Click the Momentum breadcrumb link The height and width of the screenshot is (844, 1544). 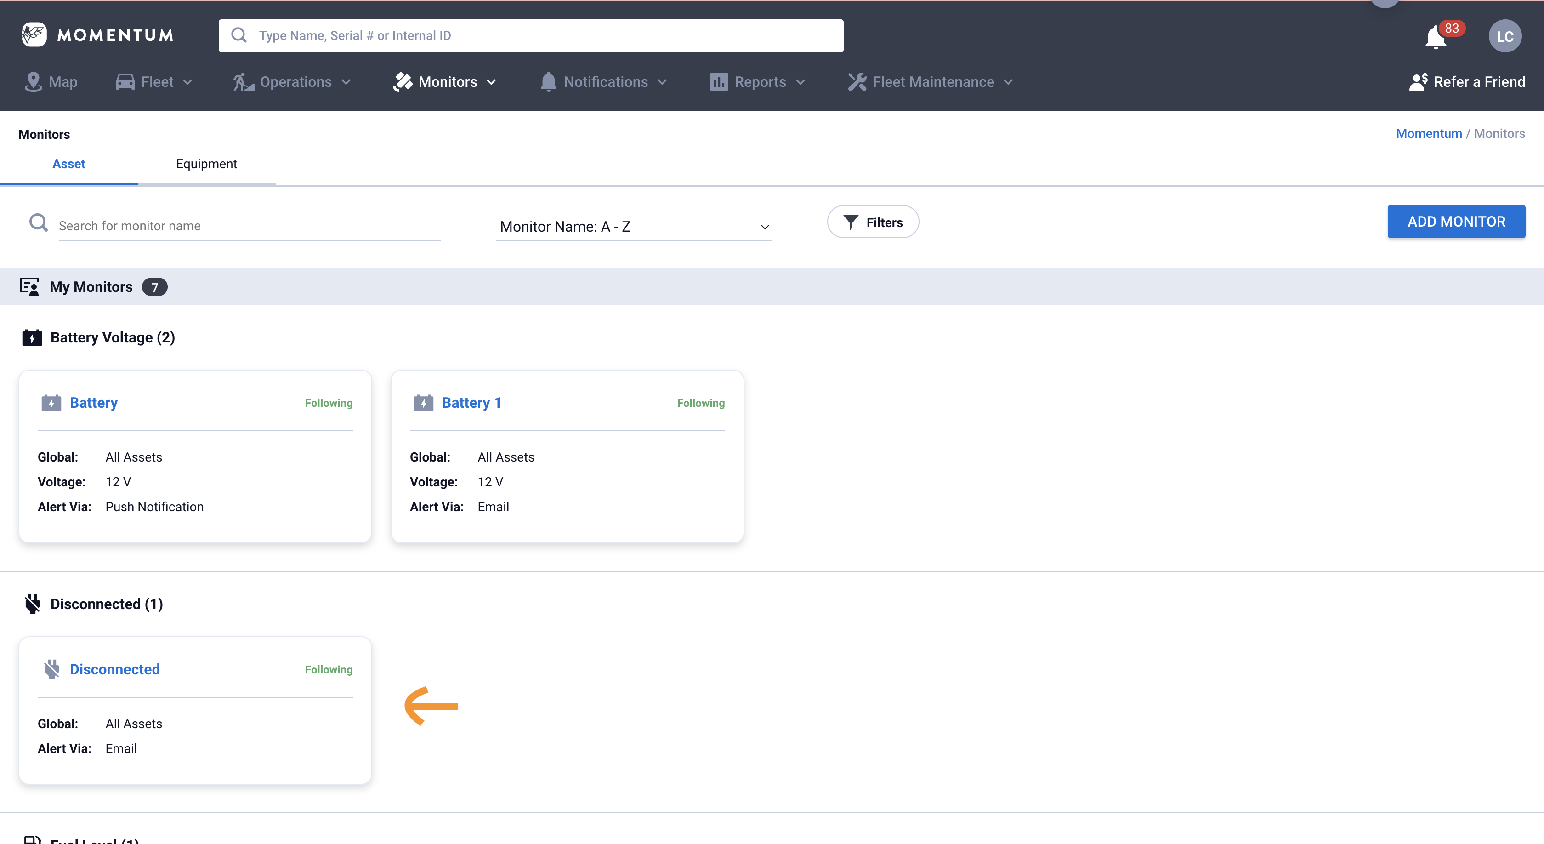[1428, 134]
